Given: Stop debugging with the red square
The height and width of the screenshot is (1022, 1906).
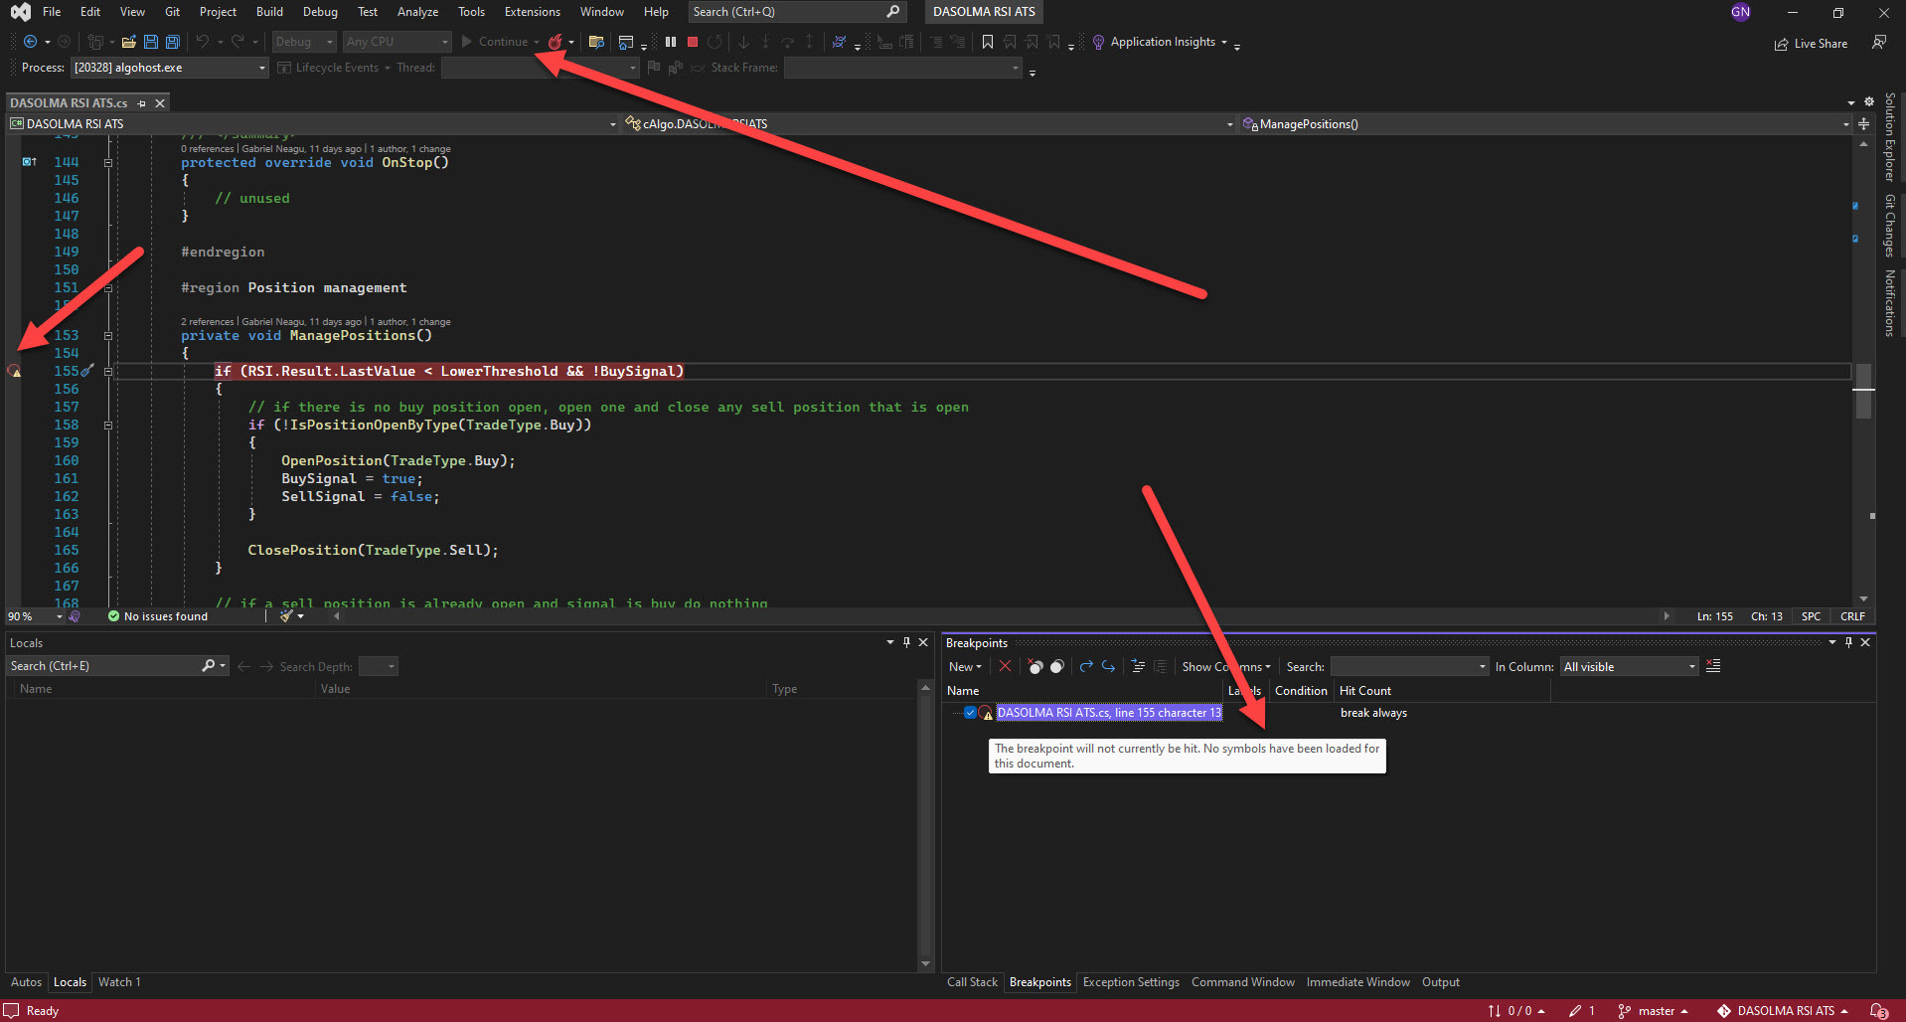Looking at the screenshot, I should click(x=693, y=42).
